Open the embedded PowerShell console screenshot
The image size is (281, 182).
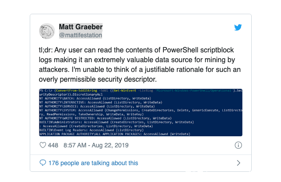(x=140, y=112)
